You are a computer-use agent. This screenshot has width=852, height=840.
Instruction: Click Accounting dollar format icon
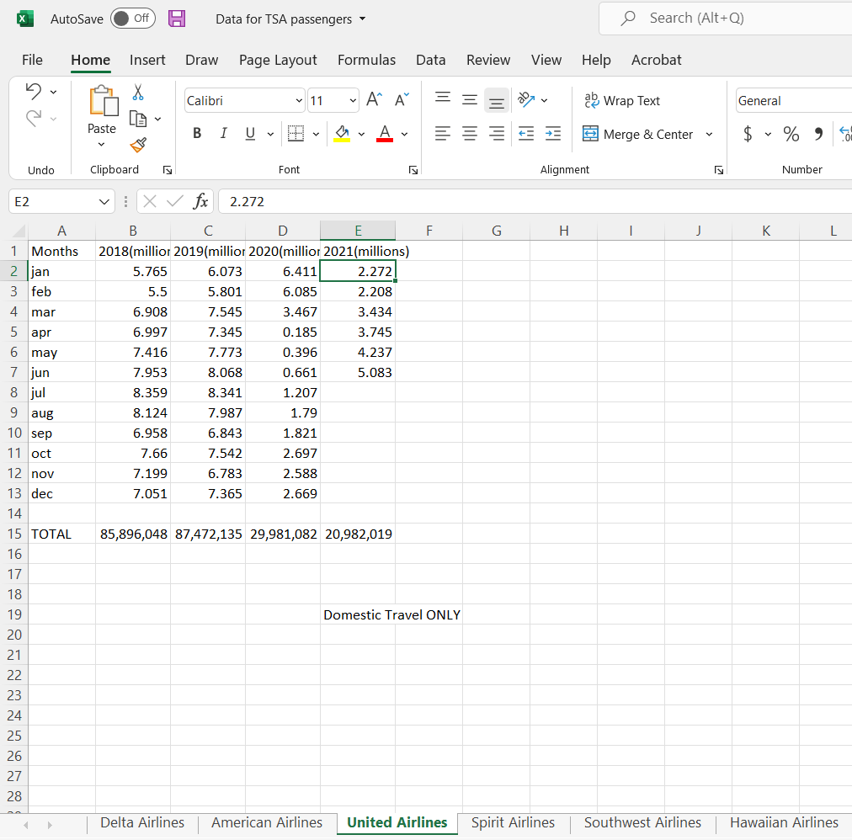[x=748, y=134]
